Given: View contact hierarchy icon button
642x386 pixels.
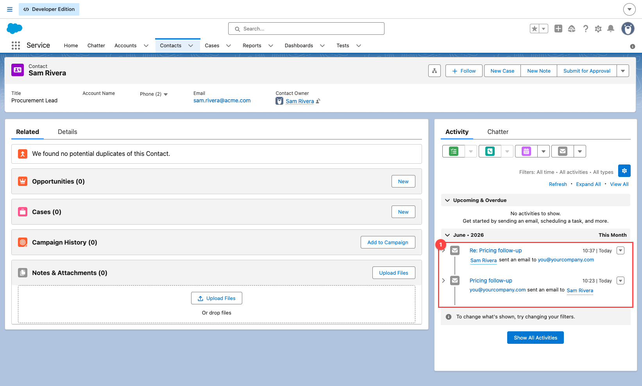Looking at the screenshot, I should [435, 71].
